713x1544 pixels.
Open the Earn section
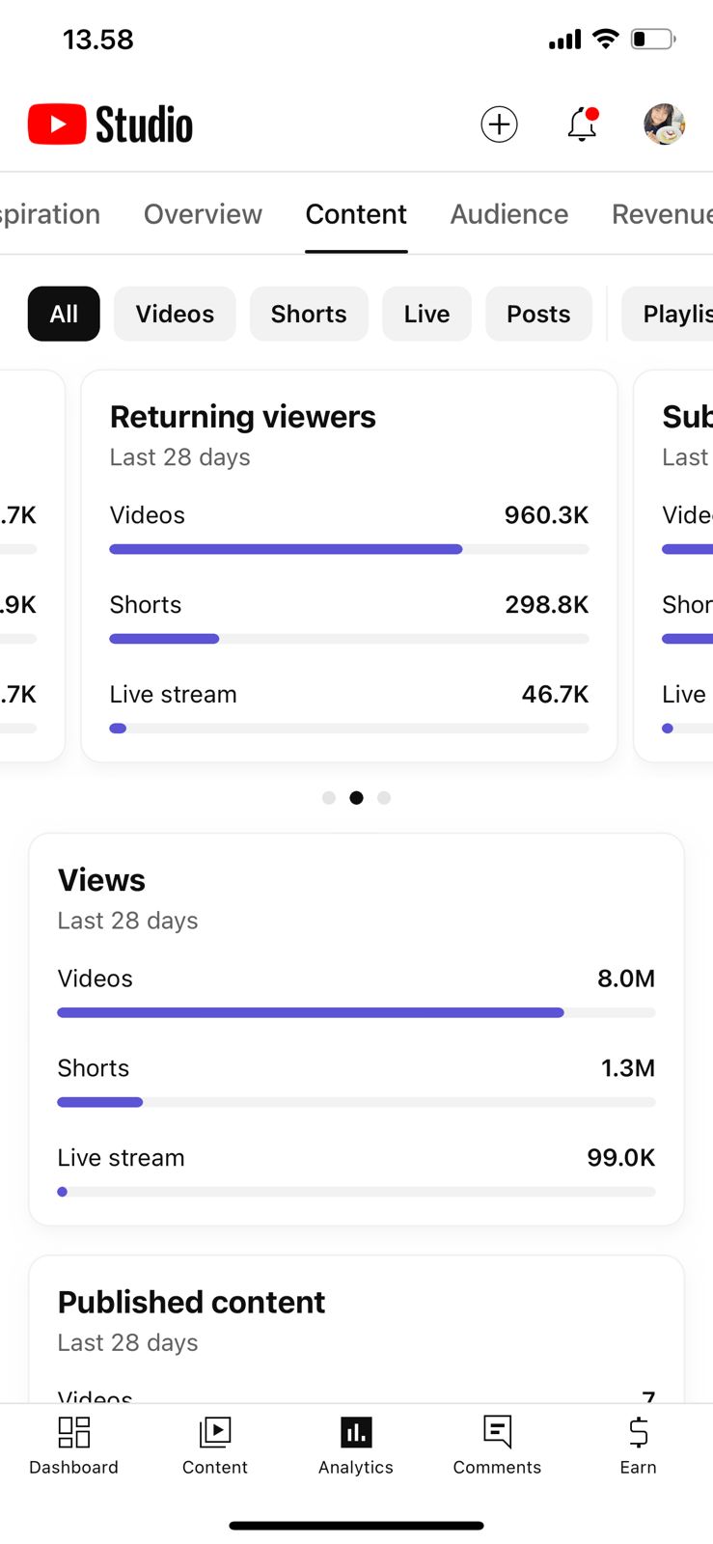click(x=638, y=1445)
